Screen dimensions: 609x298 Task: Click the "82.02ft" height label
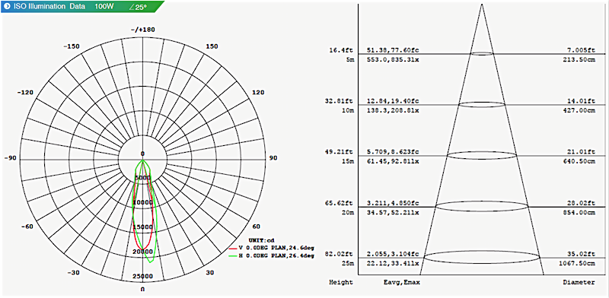(339, 254)
